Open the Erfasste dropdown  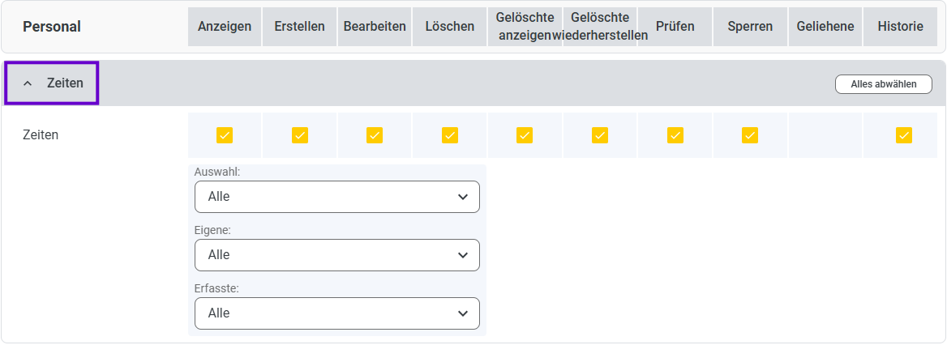pos(337,313)
